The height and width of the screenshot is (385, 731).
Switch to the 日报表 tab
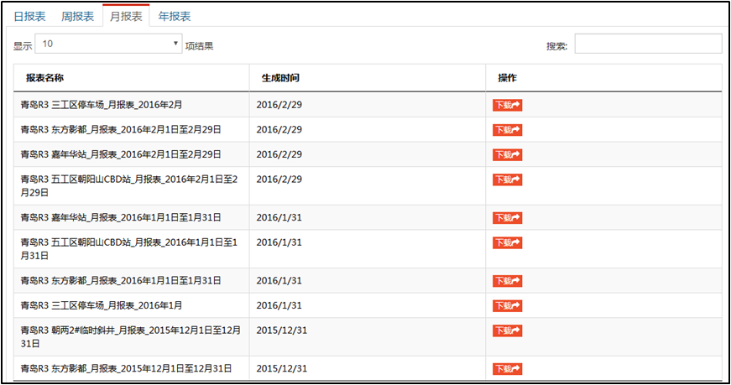click(30, 16)
